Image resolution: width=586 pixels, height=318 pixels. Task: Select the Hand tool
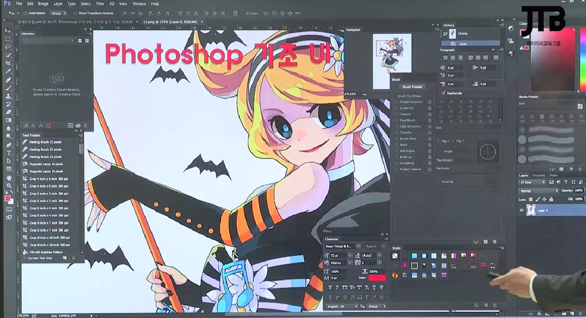tap(8, 177)
